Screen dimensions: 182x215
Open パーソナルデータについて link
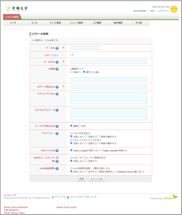tap(83, 197)
